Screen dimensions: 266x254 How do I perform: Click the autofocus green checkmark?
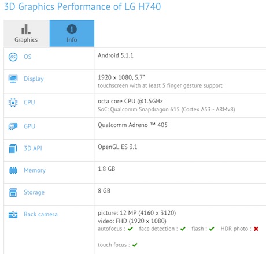pos(130,229)
